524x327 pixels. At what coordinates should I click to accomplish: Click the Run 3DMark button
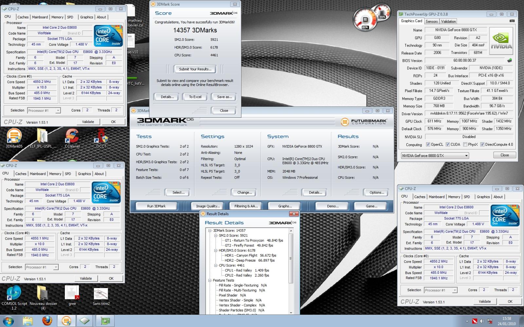(156, 206)
